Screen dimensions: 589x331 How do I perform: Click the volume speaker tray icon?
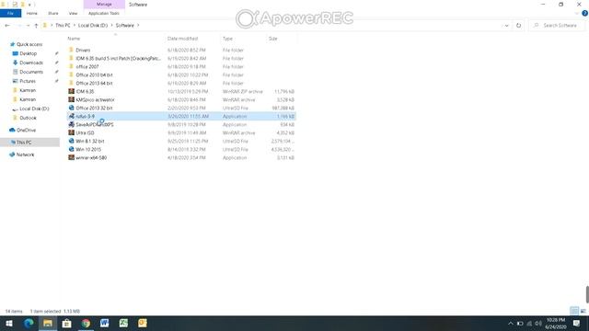pos(537,323)
